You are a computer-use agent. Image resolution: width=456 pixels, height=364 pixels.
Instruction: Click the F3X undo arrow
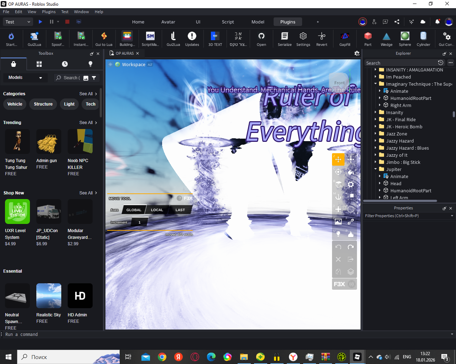pyautogui.click(x=338, y=247)
